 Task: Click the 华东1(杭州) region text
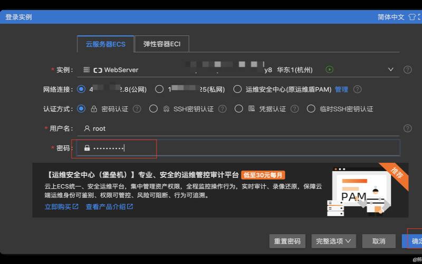pos(295,70)
